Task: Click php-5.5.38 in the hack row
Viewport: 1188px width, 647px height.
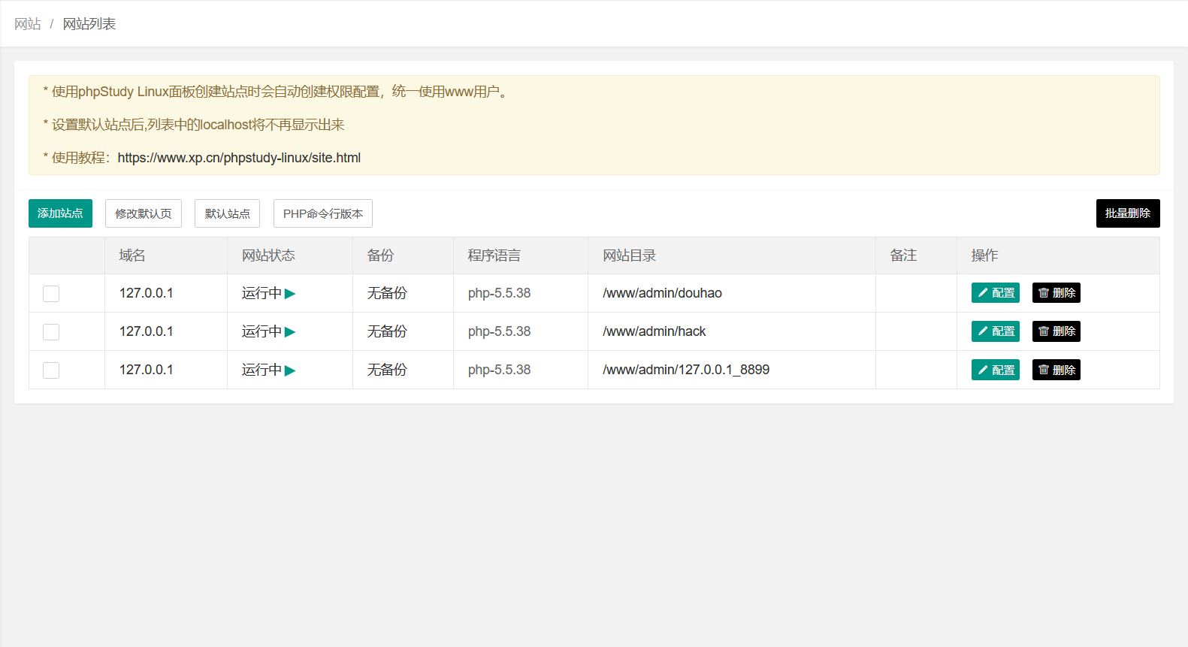Action: point(499,331)
